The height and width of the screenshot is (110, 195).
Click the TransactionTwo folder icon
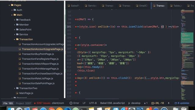[17, 88]
